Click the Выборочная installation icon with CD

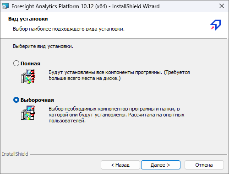point(28,113)
